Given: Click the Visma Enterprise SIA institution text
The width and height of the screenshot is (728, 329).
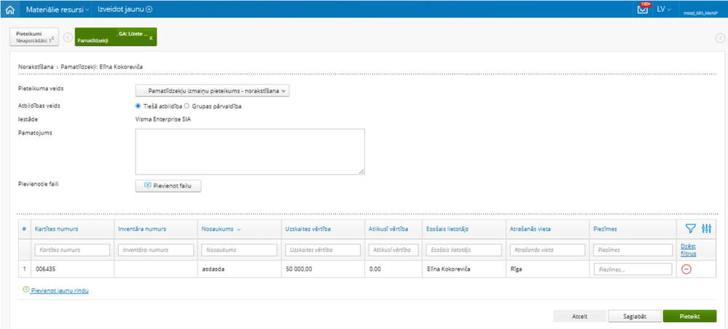Looking at the screenshot, I should pyautogui.click(x=163, y=119).
